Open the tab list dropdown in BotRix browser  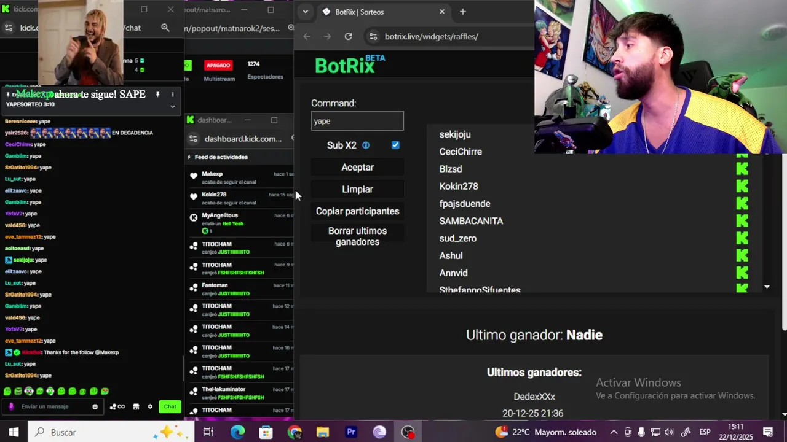point(305,12)
